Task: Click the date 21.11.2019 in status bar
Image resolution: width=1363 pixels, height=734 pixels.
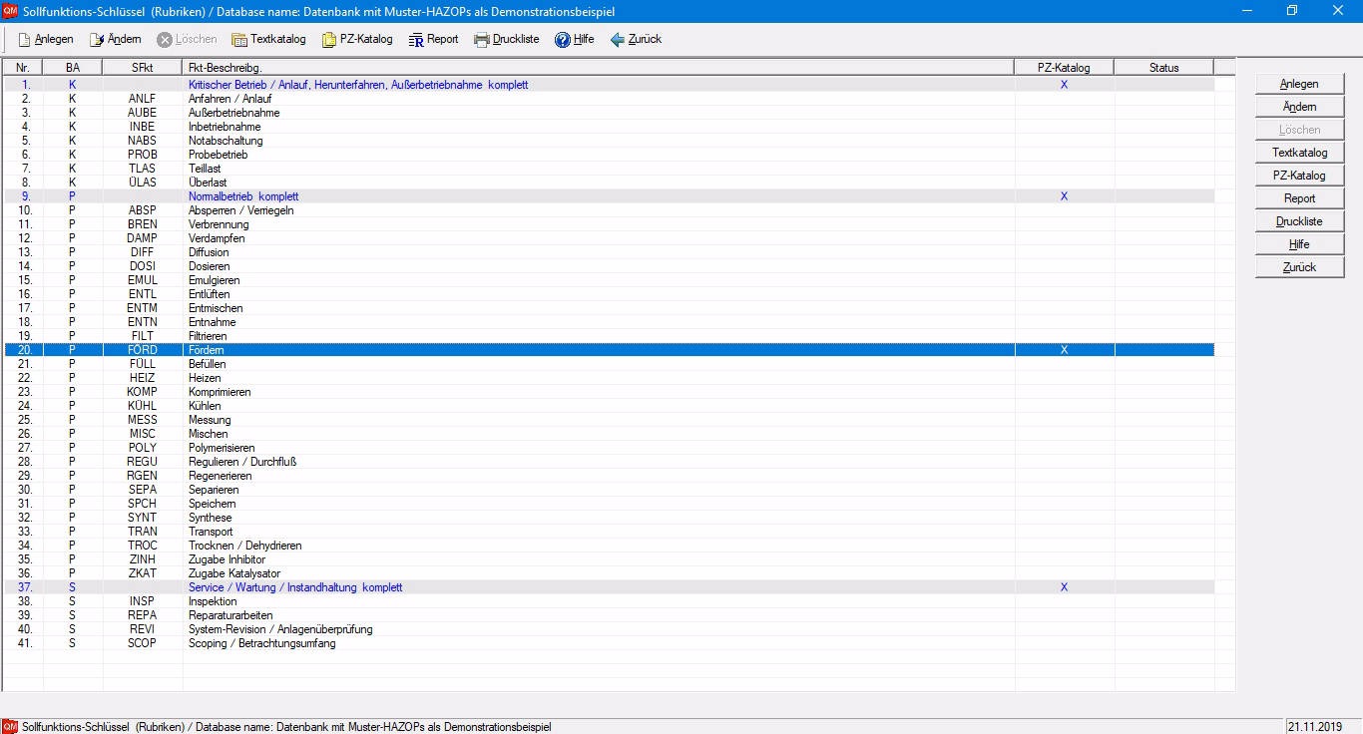Action: pyautogui.click(x=1314, y=727)
